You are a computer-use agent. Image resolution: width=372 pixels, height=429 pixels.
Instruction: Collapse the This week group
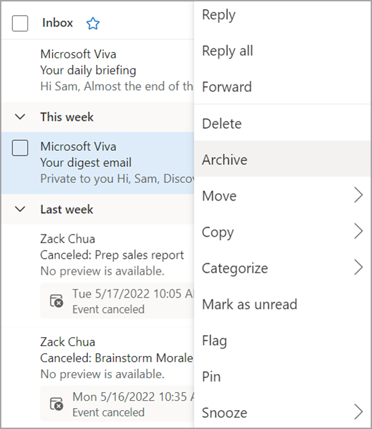(20, 117)
